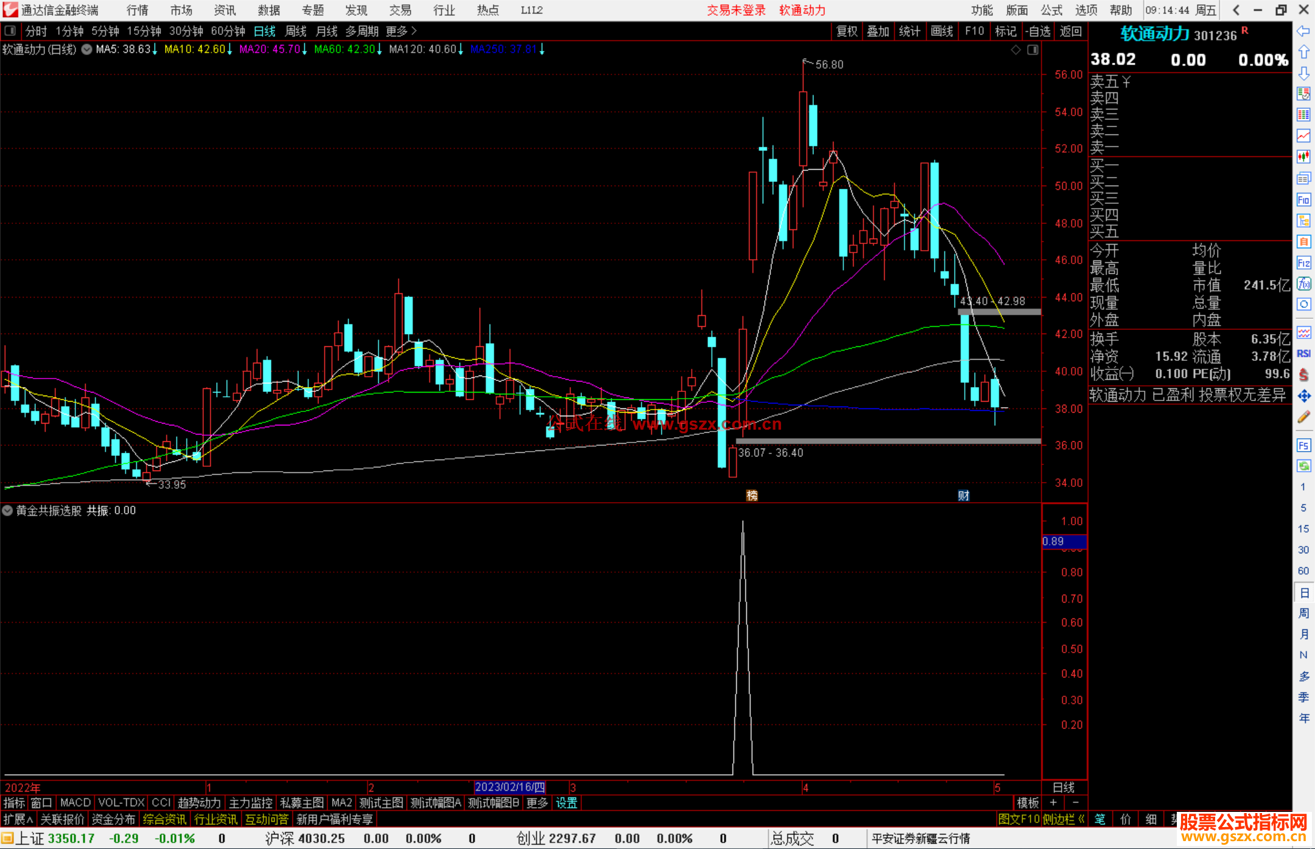The width and height of the screenshot is (1315, 849).
Task: Select the MACD indicator tab
Action: [75, 803]
